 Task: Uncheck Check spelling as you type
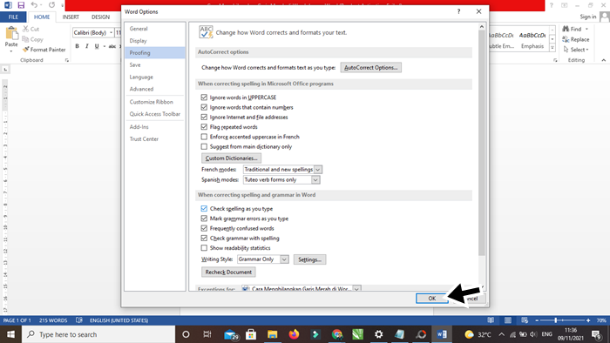coord(204,209)
